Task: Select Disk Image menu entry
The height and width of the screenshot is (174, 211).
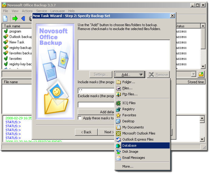Action: 142,152
